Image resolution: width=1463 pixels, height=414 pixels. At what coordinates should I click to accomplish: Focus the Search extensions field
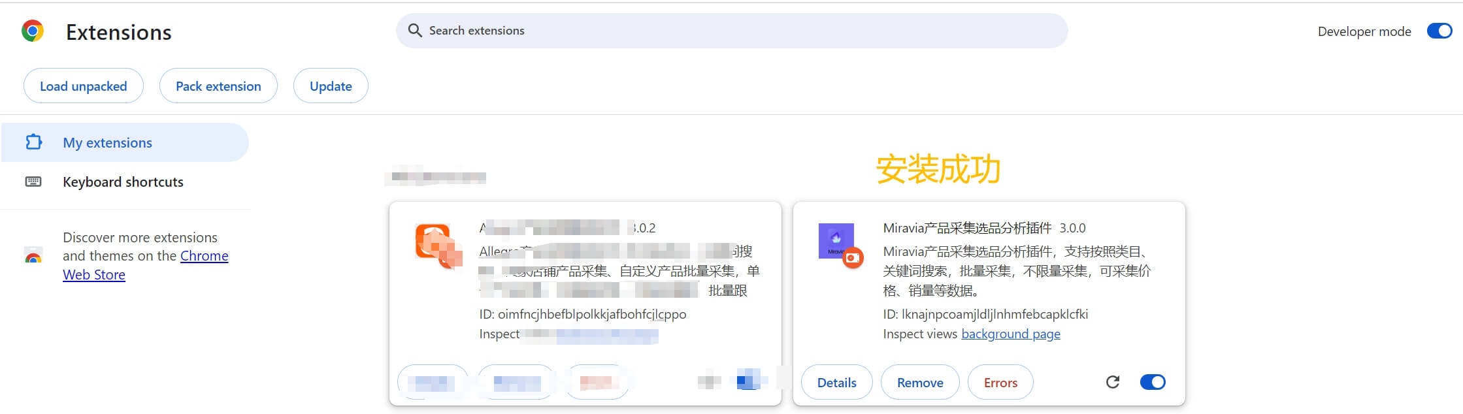click(x=732, y=31)
